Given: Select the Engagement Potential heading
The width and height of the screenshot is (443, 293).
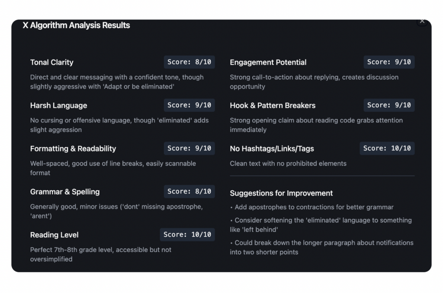Looking at the screenshot, I should click(x=268, y=63).
